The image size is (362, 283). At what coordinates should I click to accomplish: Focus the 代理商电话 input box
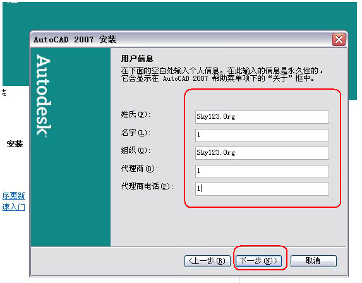[x=262, y=189]
